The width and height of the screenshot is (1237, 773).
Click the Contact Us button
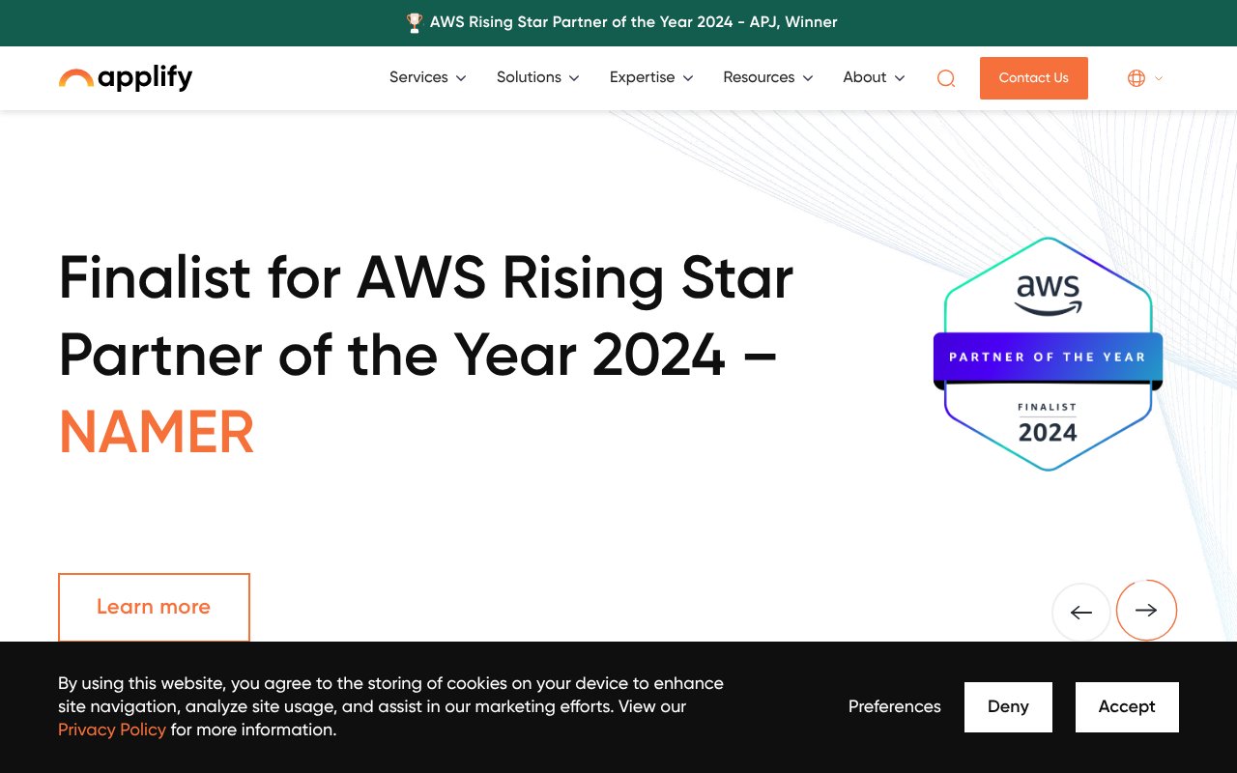pos(1033,78)
